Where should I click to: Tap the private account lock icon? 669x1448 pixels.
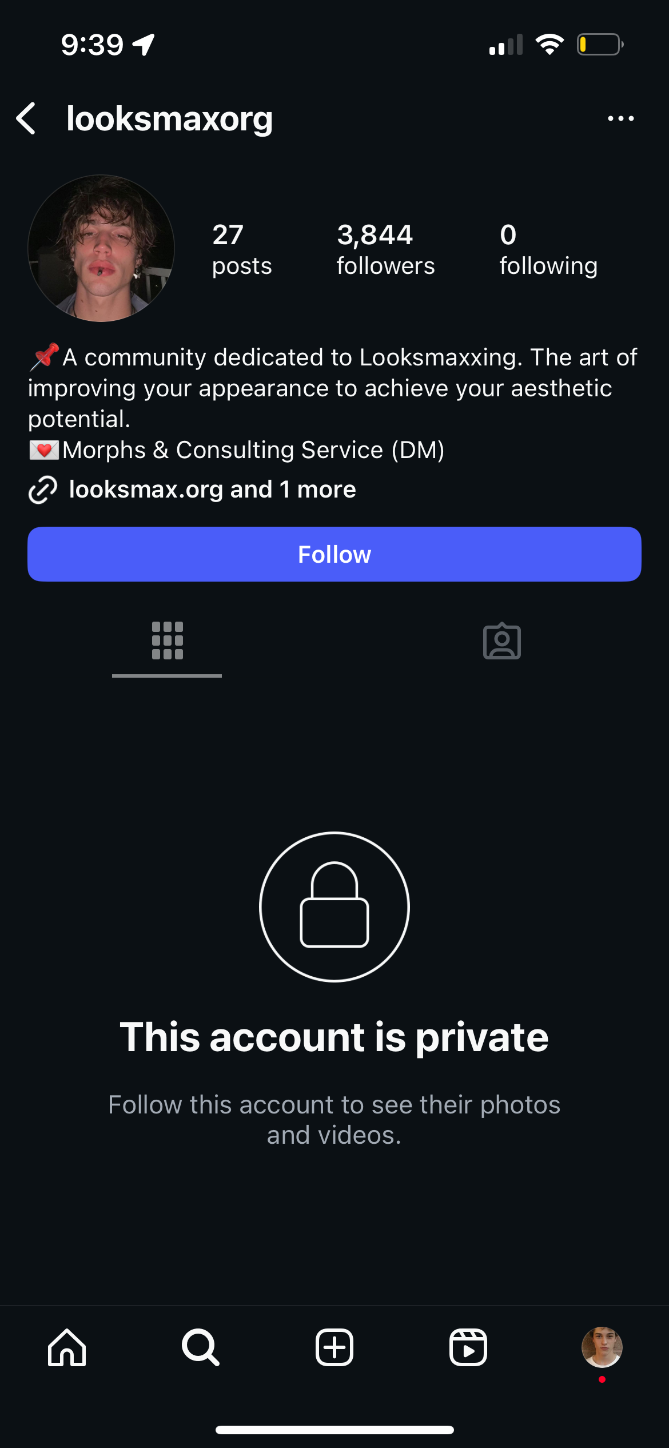pos(334,906)
